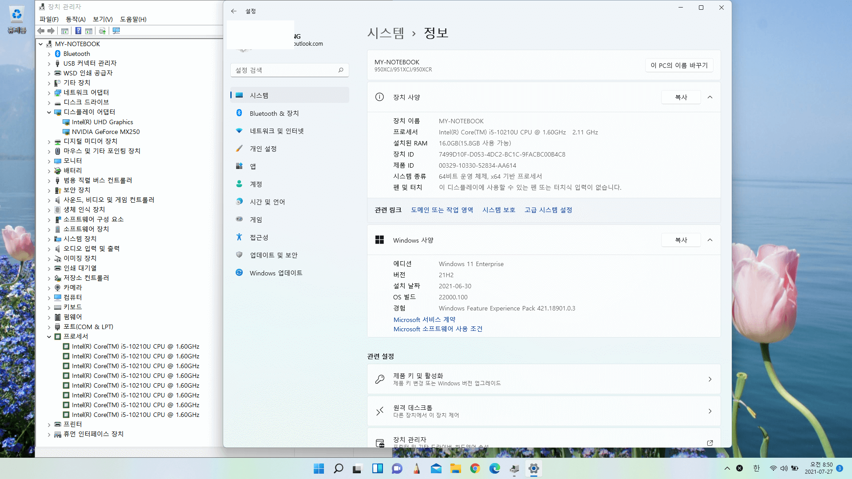Expand the 디스크 드라이브 node
Screen dimensions: 852x479
pos(49,102)
